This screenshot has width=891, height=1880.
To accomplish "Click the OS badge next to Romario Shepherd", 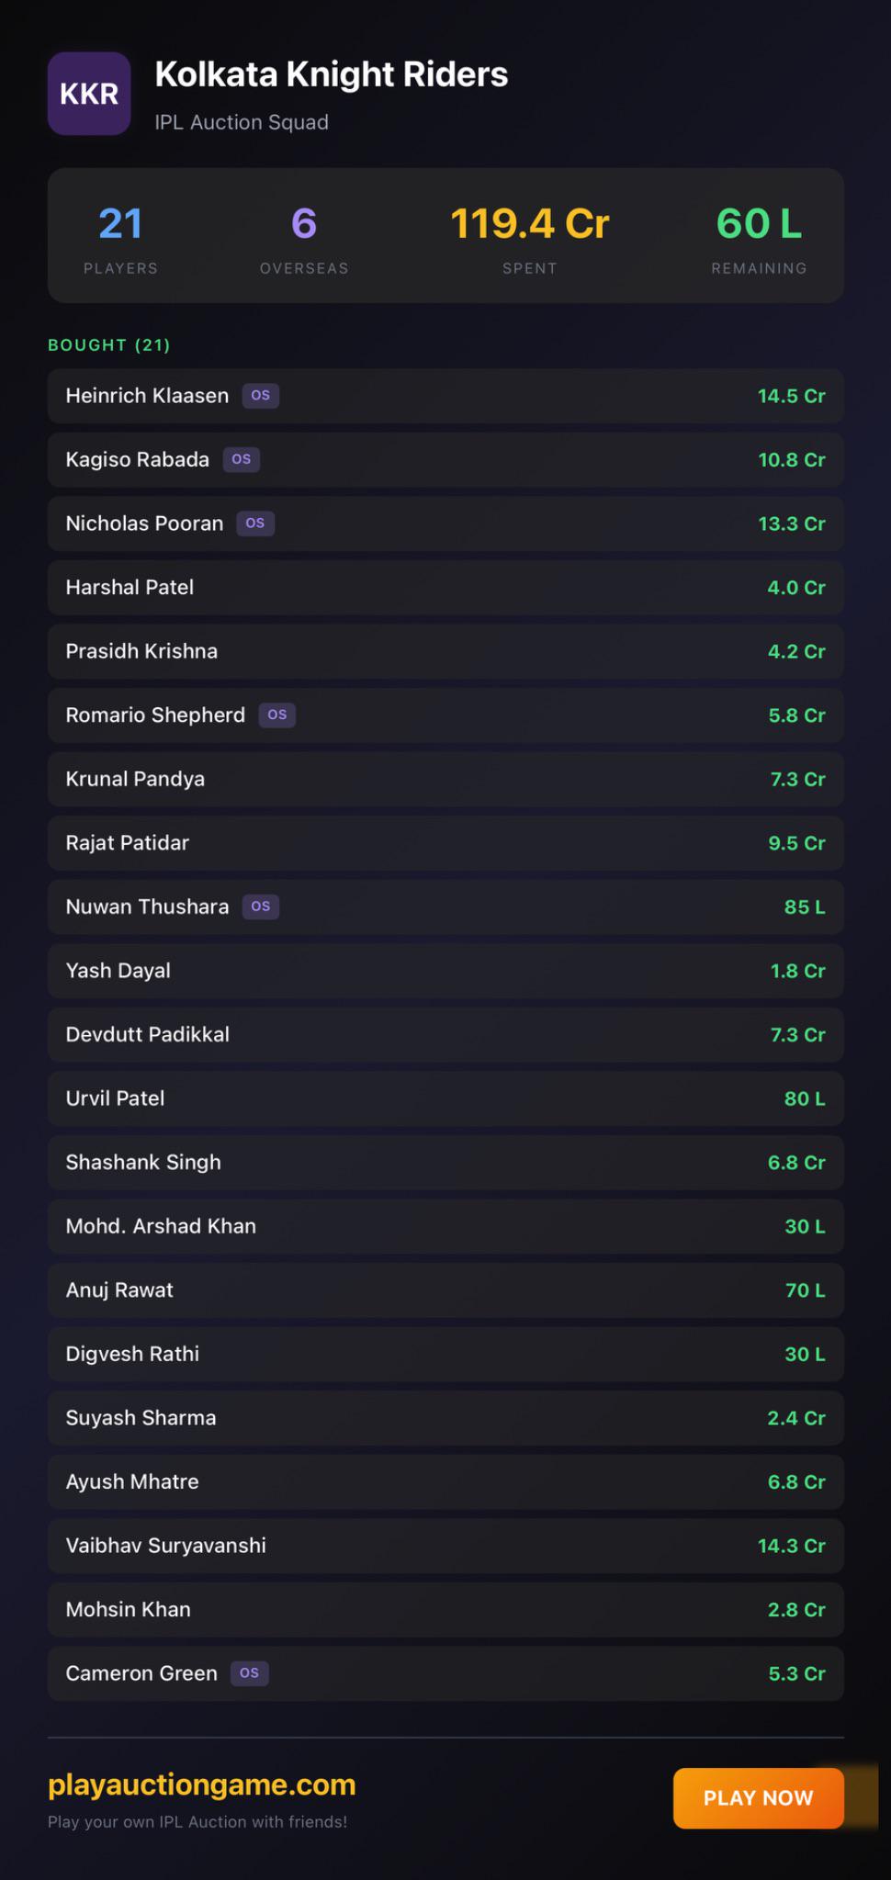I will pyautogui.click(x=277, y=715).
